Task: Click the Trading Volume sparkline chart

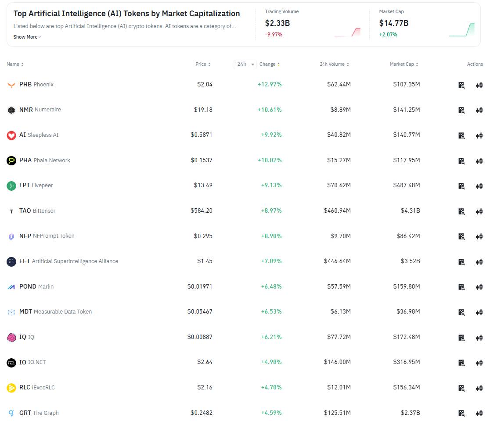Action: pyautogui.click(x=347, y=32)
